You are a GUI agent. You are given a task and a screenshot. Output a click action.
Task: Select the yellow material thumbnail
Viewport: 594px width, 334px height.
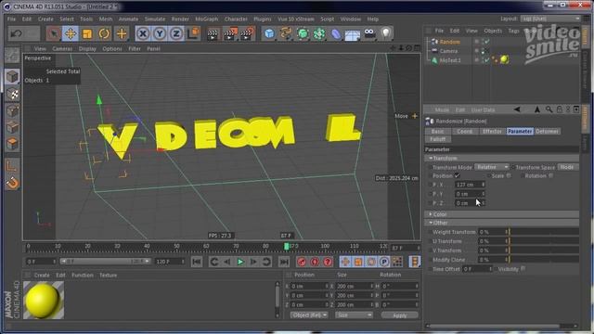[44, 300]
